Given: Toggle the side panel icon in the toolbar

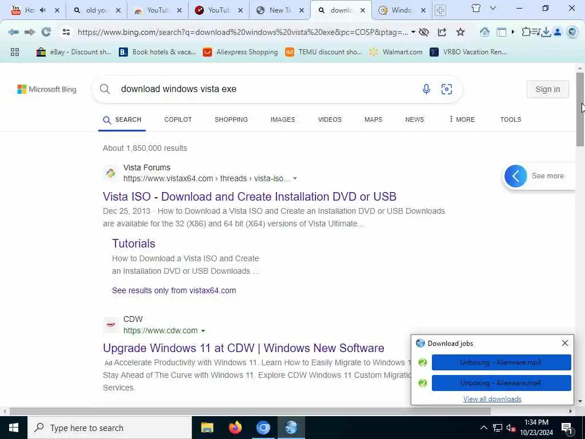Looking at the screenshot, I should click(x=502, y=32).
